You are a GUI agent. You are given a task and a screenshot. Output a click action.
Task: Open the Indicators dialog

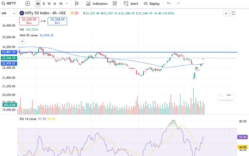pyautogui.click(x=97, y=3)
